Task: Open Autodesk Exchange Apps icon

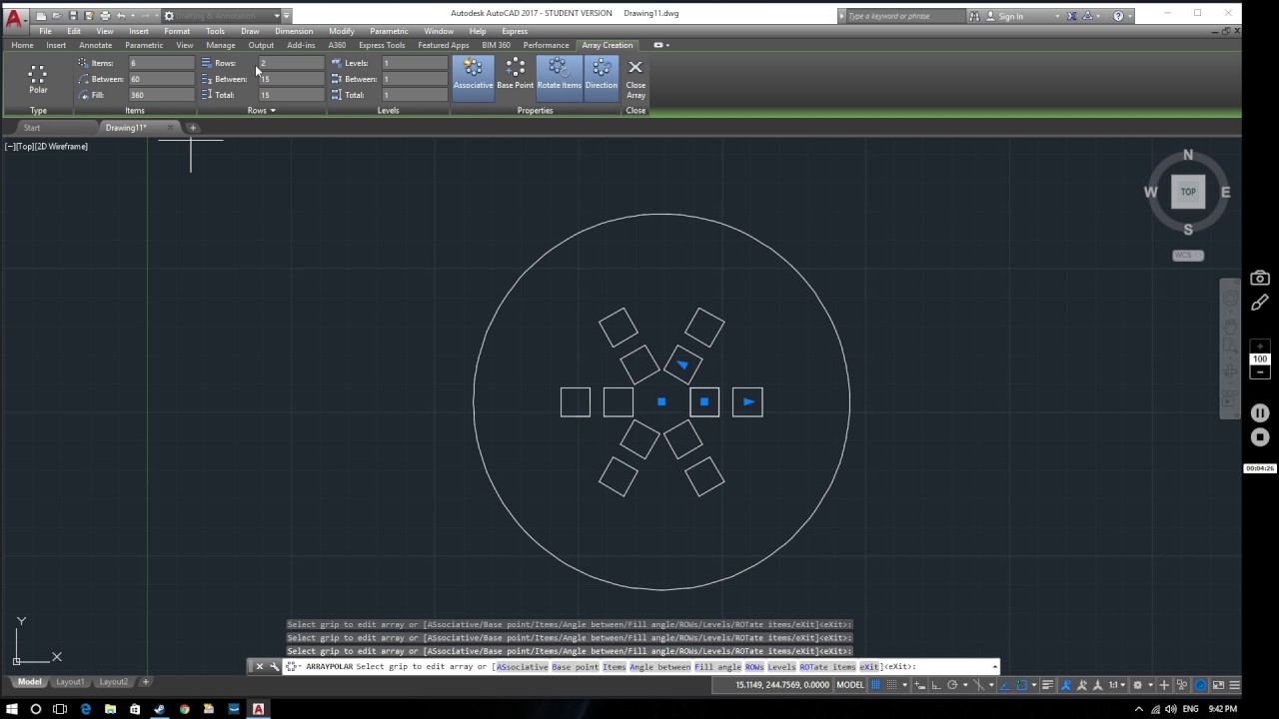Action: tap(1072, 16)
